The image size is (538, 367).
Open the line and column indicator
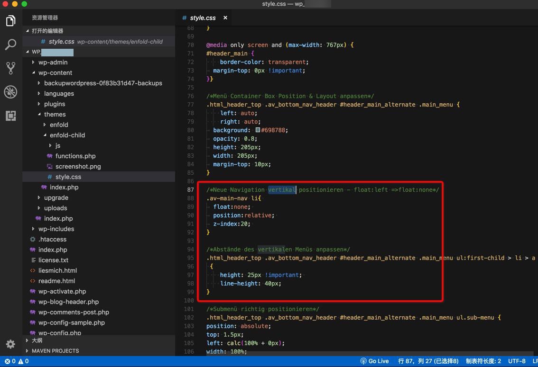coord(428,361)
